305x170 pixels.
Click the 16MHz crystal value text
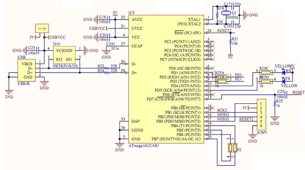click(232, 17)
